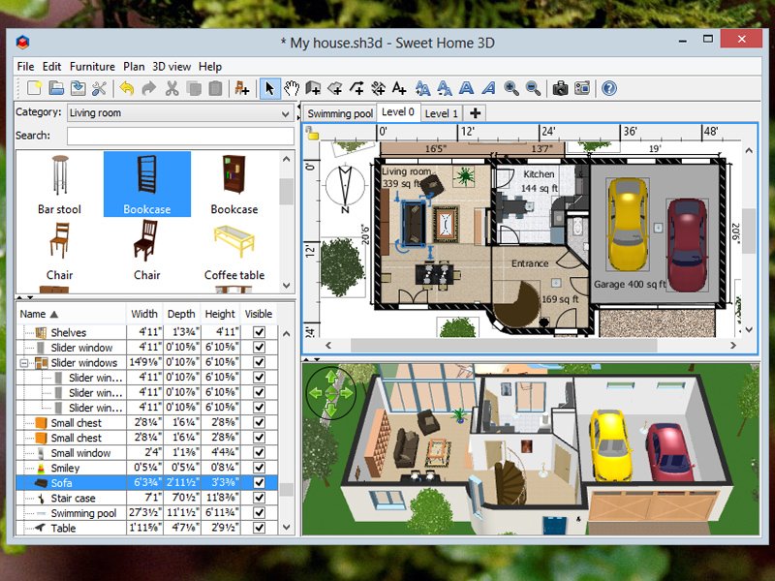
Task: Click the Create photo camera icon
Action: click(560, 88)
